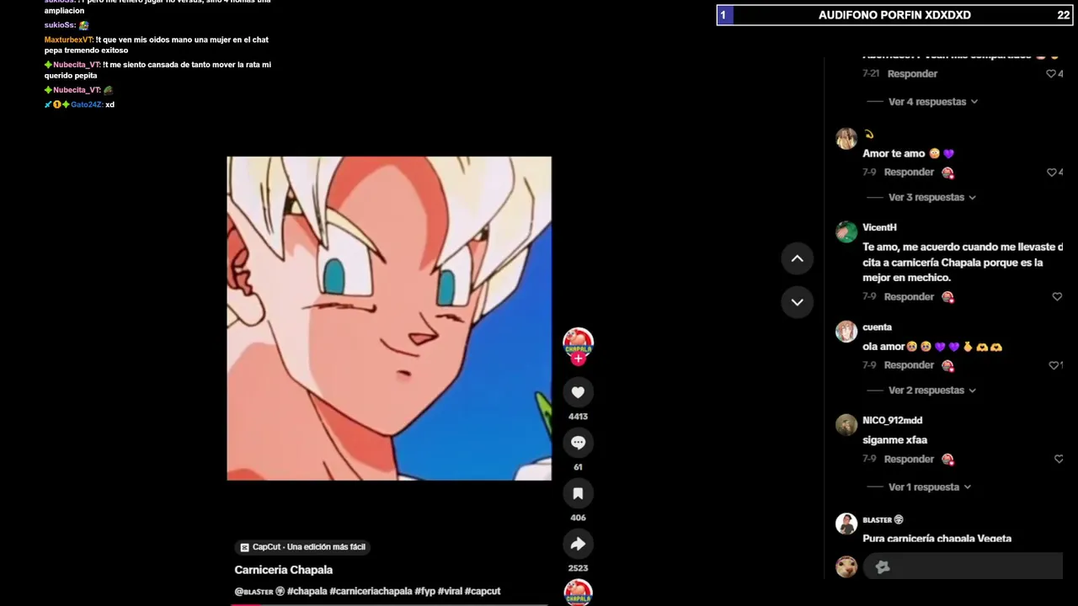Open the @blaster mention in the caption
1078x606 pixels.
click(x=259, y=592)
